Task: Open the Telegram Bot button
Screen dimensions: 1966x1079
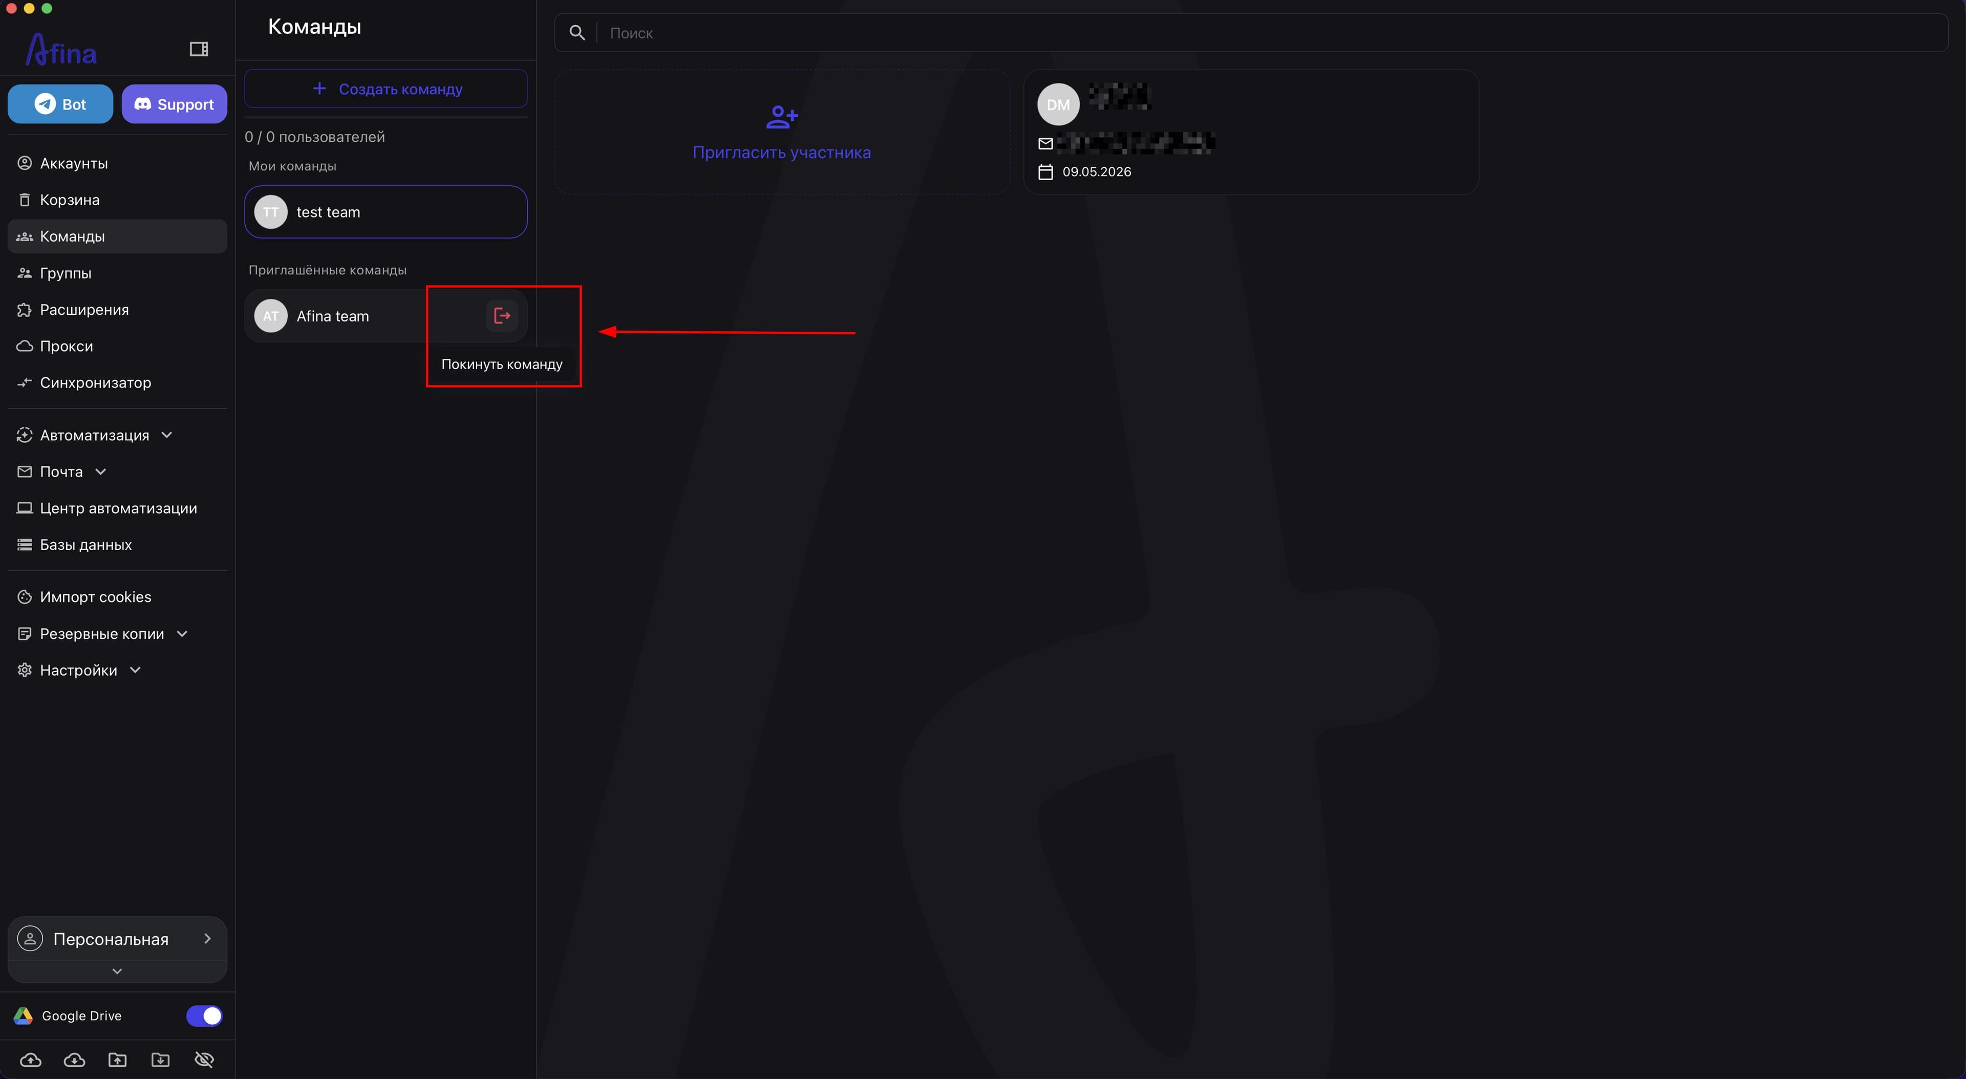Action: coord(60,104)
